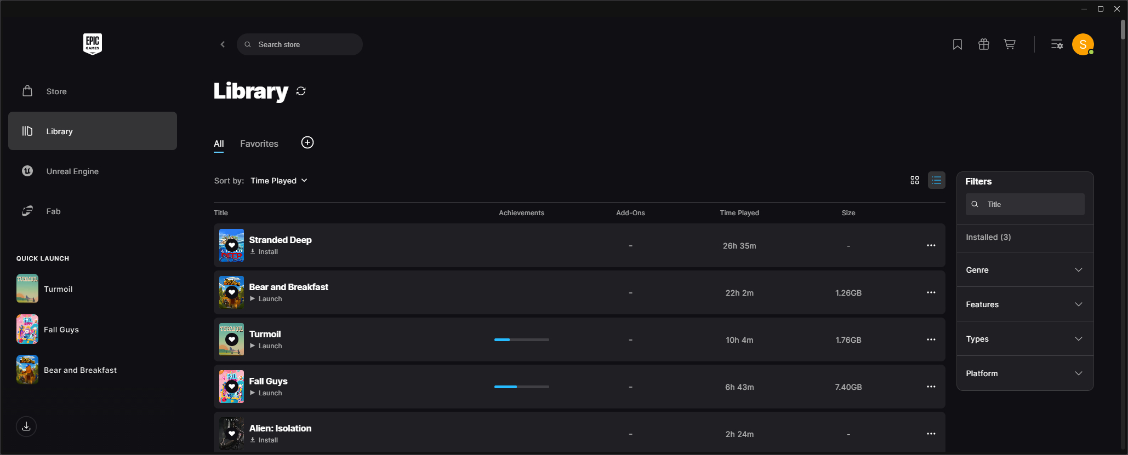Image resolution: width=1128 pixels, height=455 pixels.
Task: Open more options for Turmoil
Action: (931, 339)
